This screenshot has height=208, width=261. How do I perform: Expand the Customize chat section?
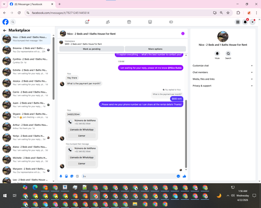222,66
